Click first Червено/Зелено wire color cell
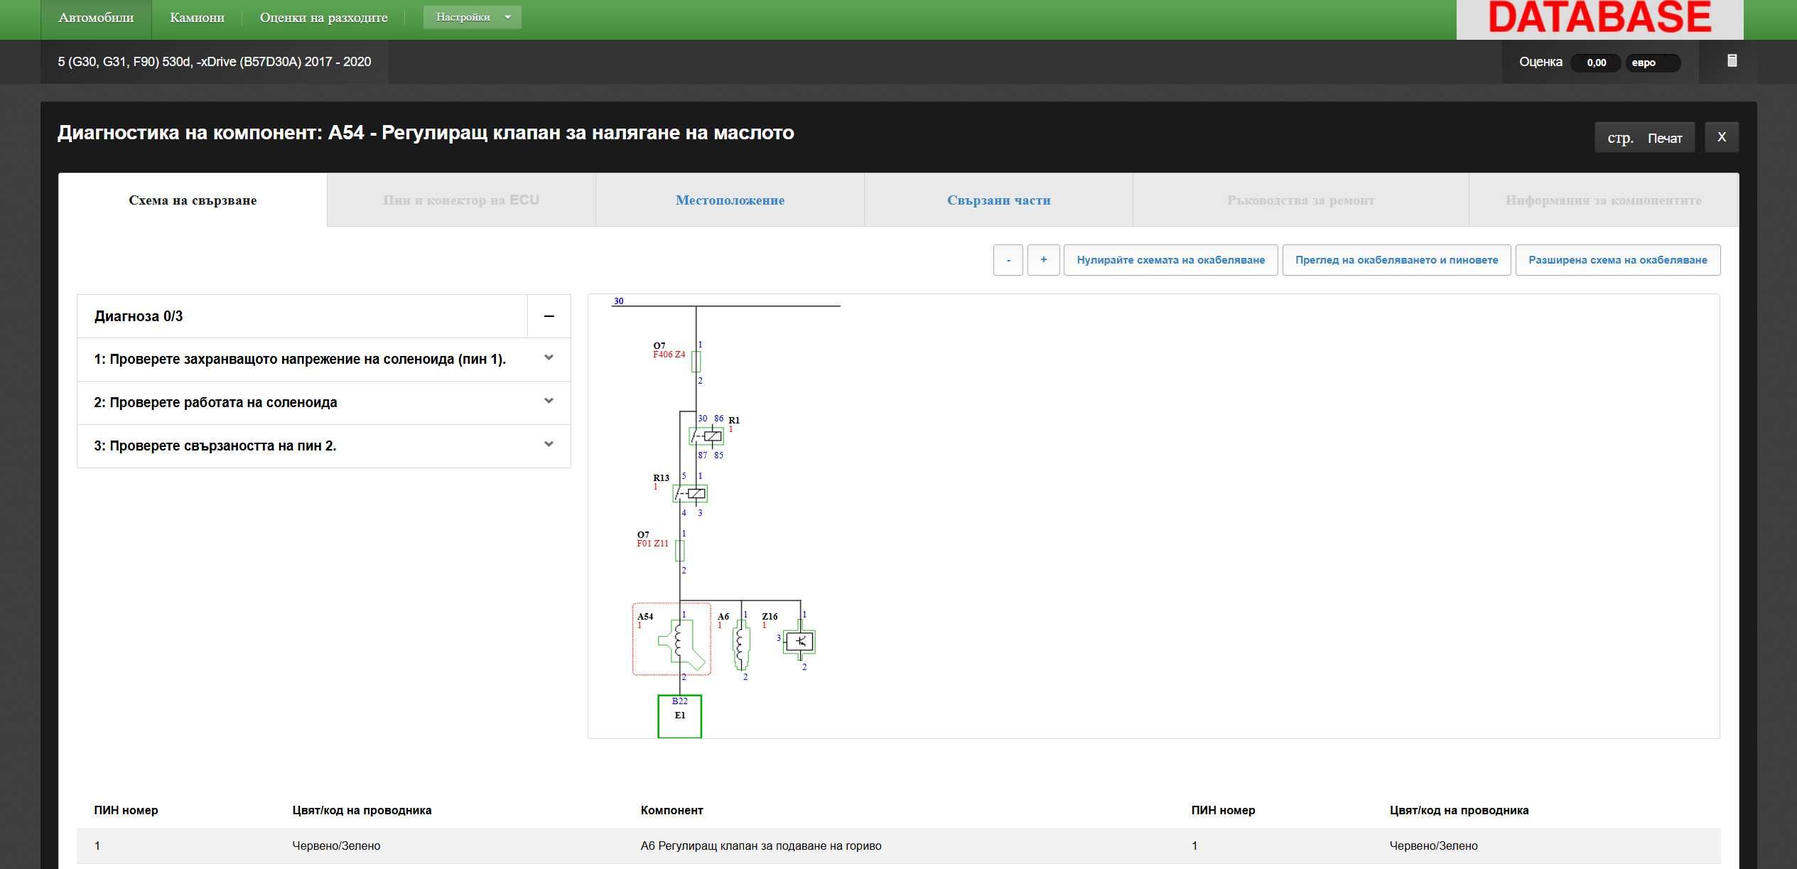This screenshot has height=869, width=1797. click(336, 846)
